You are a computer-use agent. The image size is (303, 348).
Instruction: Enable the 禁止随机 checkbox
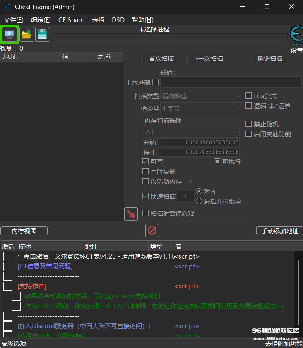(x=248, y=123)
